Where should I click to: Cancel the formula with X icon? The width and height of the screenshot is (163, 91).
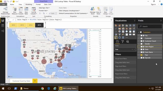[8, 20]
